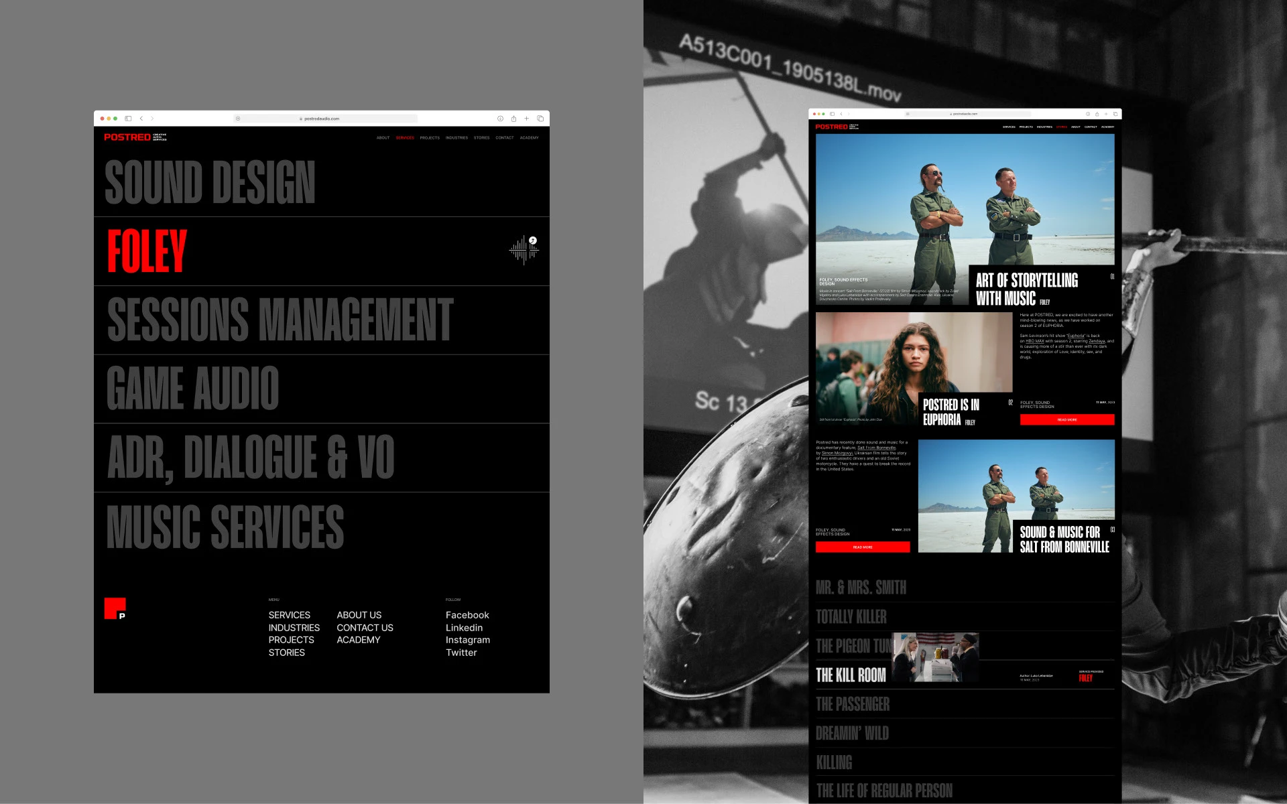Open the Facebook follow link
Screen dimensions: 1287x804
pos(467,615)
